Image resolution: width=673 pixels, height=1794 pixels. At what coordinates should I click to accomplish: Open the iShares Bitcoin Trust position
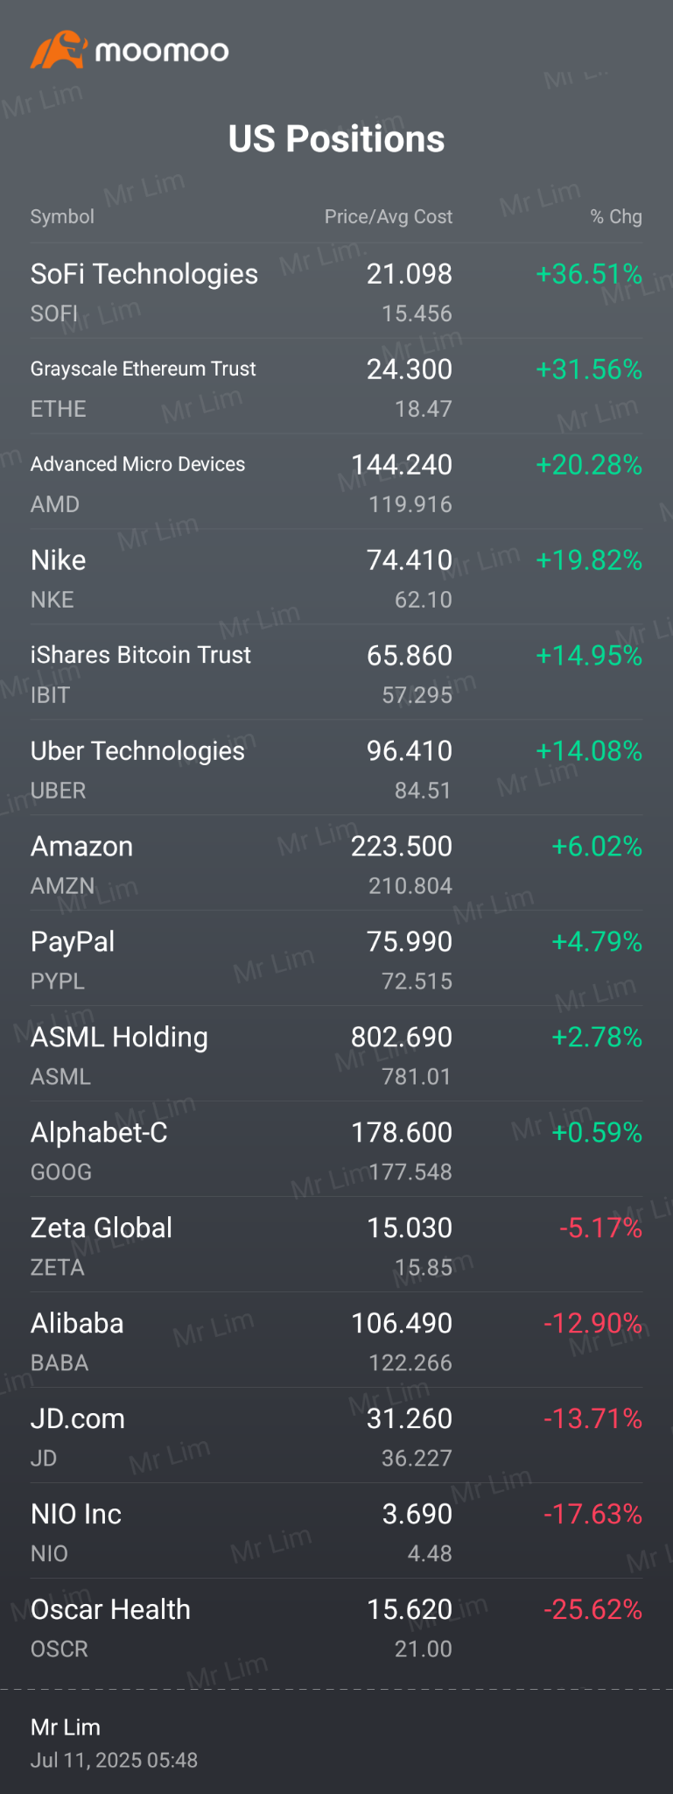click(x=336, y=673)
